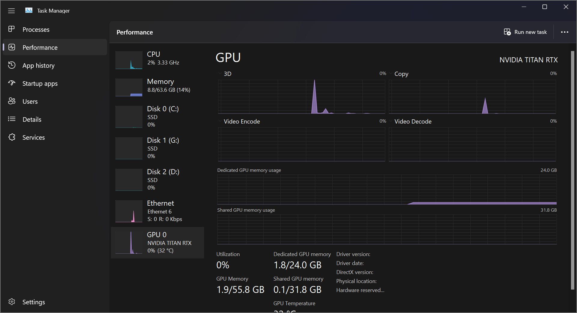577x313 pixels.
Task: Click the Users people icon
Action: coord(12,101)
